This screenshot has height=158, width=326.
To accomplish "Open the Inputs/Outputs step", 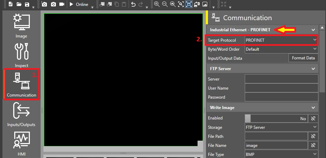I will tap(22, 114).
